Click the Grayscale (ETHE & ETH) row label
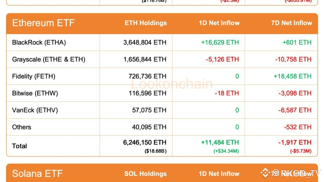This screenshot has width=324, height=182. tap(49, 59)
